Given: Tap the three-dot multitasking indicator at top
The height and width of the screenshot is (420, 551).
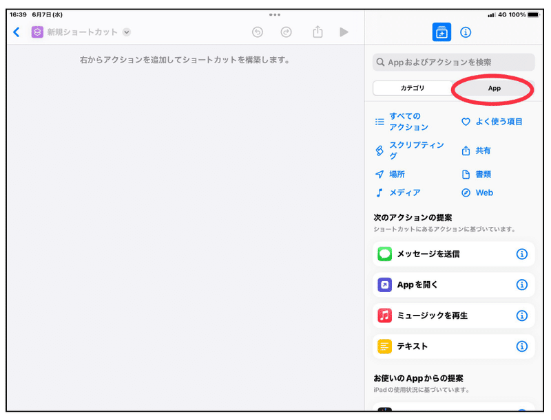Looking at the screenshot, I should click(275, 14).
